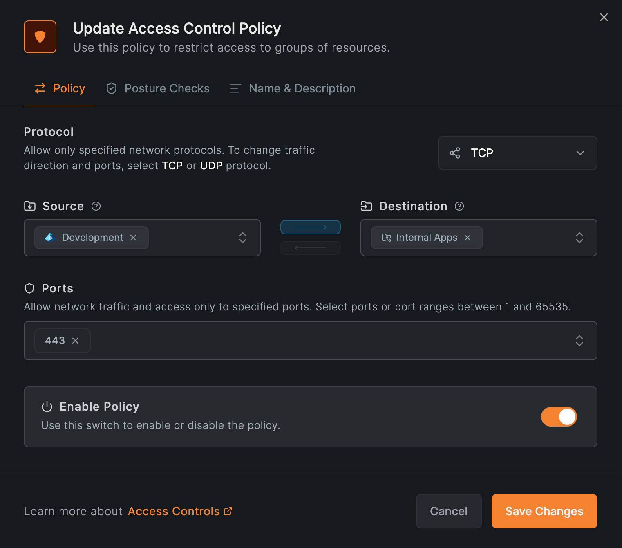Go to the Name & Description tab
This screenshot has height=548, width=622.
coord(293,88)
